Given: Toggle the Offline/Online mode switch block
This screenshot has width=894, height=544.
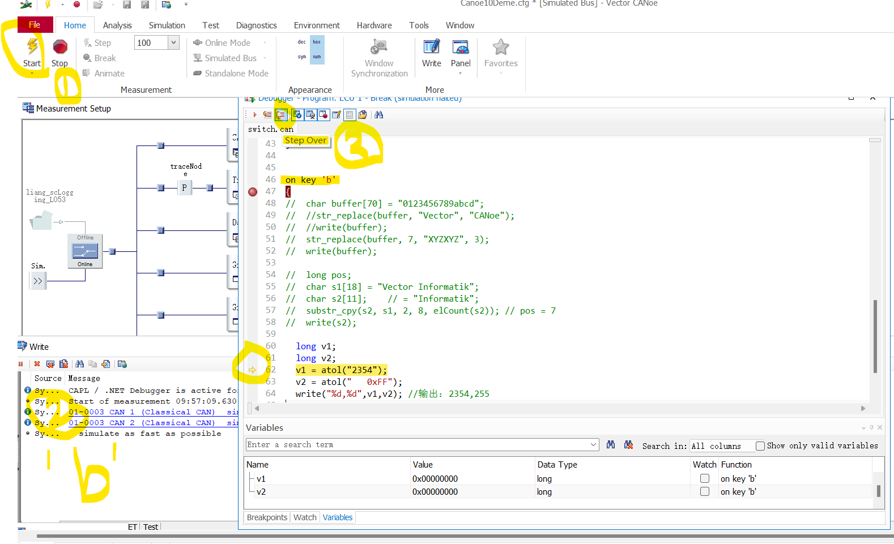Looking at the screenshot, I should tap(85, 251).
